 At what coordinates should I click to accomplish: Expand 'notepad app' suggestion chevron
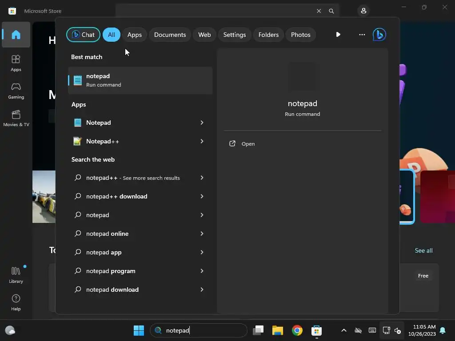tap(202, 252)
